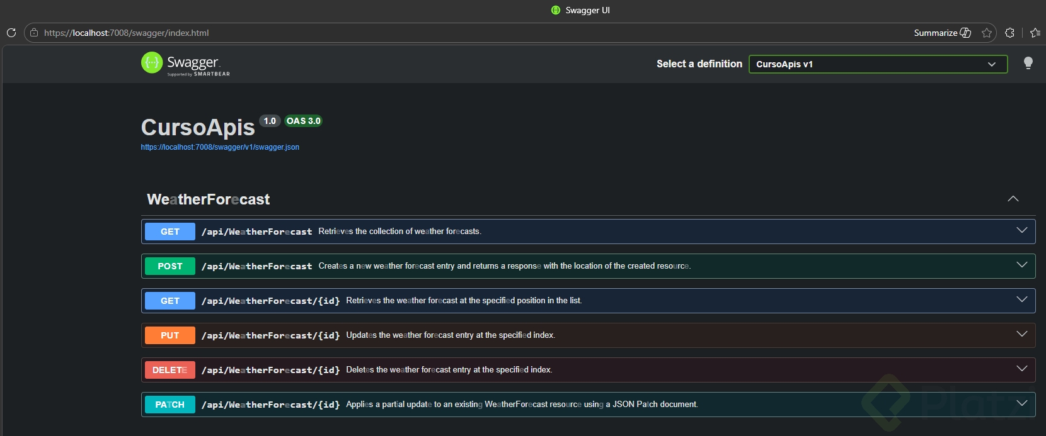1046x436 pixels.
Task: Click the OAS 3.0 version badge
Action: point(303,121)
